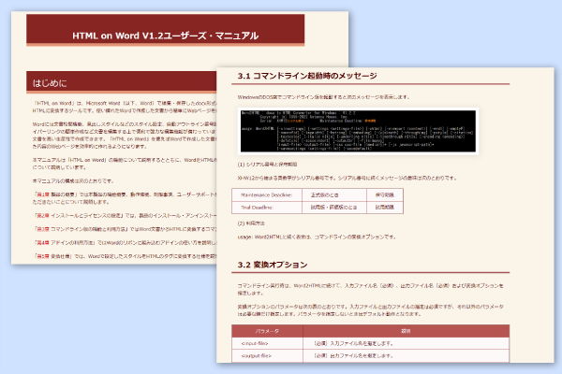Select the Maintenance Deadline table cell

[x=269, y=194]
